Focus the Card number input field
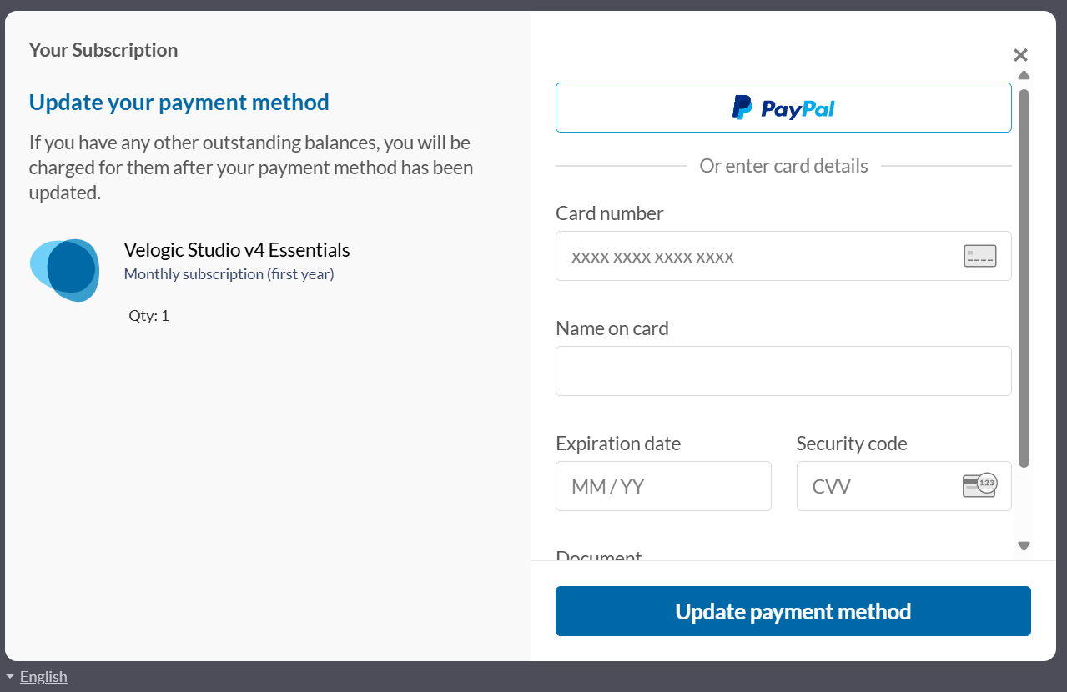The image size is (1067, 692). pos(783,256)
